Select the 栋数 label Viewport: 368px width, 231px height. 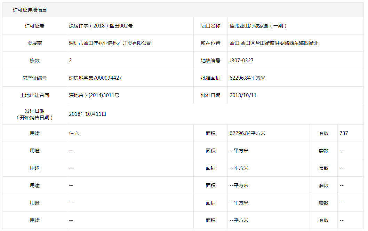tap(34, 61)
